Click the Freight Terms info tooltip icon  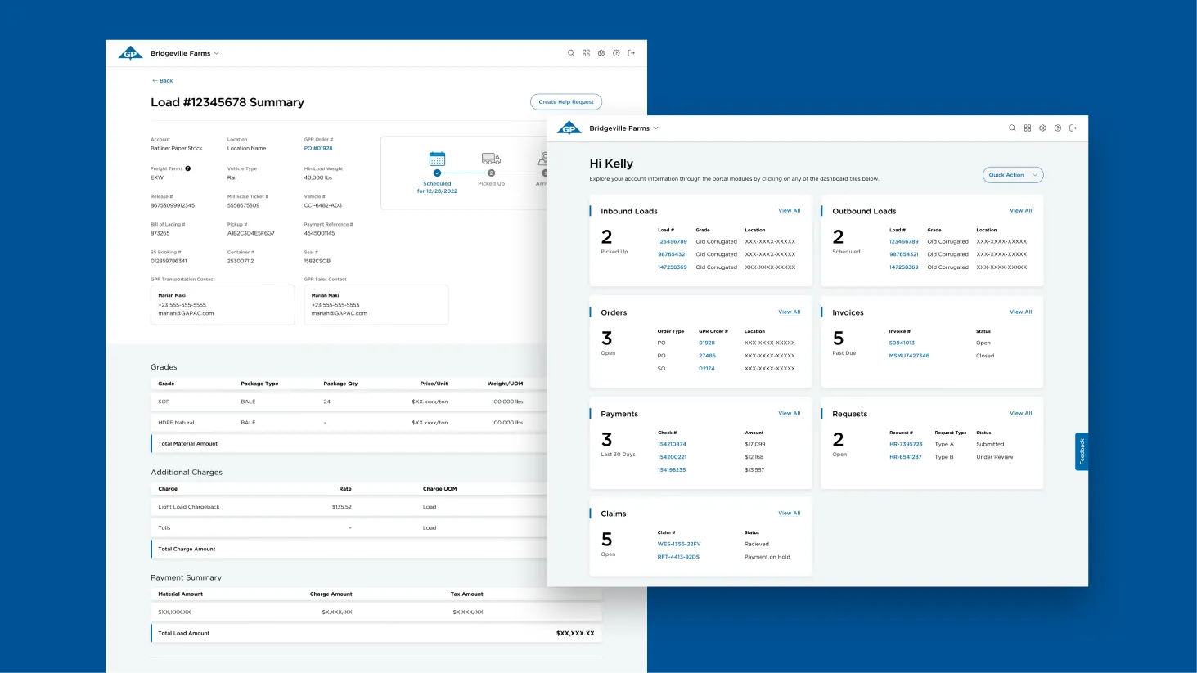click(188, 168)
